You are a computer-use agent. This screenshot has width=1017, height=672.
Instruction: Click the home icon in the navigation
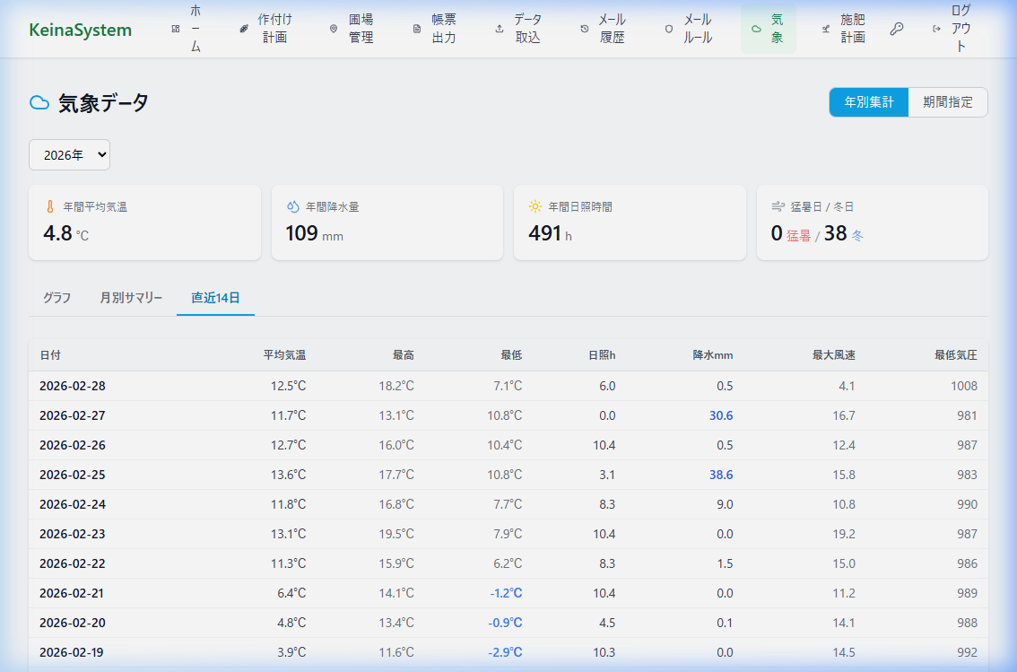pos(176,29)
